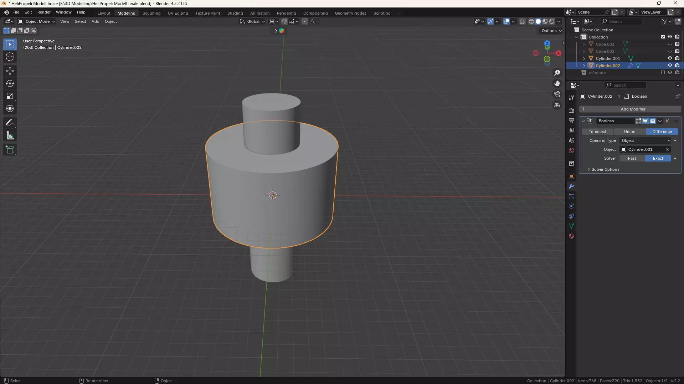Toggle Boolean modifier render display
The width and height of the screenshot is (684, 384).
click(653, 121)
